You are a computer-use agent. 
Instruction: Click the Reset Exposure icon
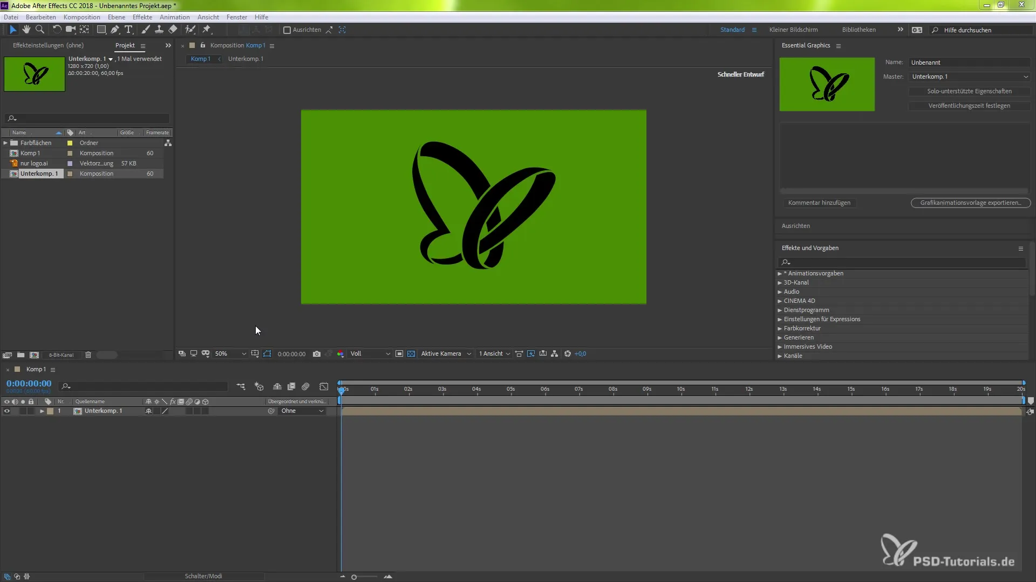pyautogui.click(x=568, y=354)
